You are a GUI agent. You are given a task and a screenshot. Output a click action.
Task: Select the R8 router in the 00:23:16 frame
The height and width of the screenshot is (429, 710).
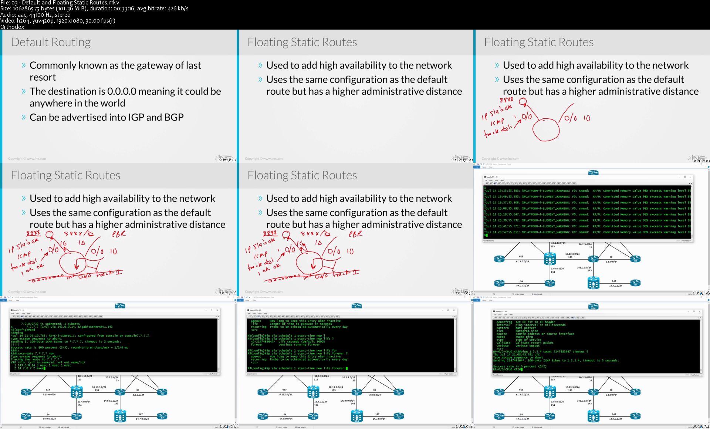162,392
